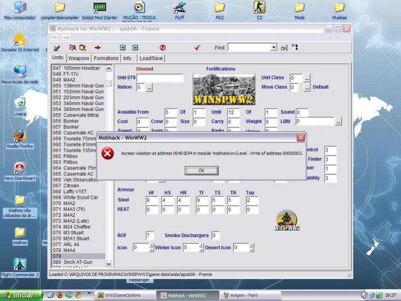Click the red right-arrow toolbar icon
The height and width of the screenshot is (301, 401).
[98, 48]
